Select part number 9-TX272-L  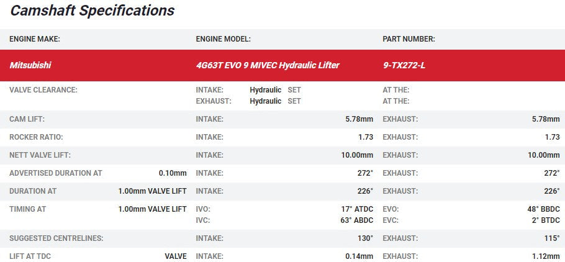[404, 65]
